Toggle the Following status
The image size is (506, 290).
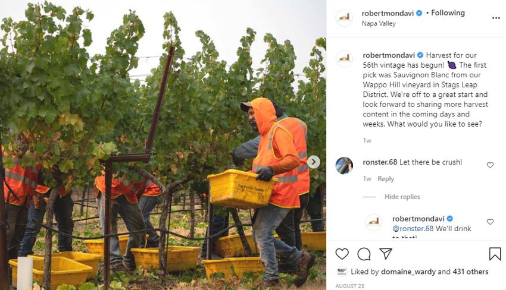[x=448, y=13]
